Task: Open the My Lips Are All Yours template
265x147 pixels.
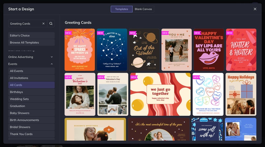Action: pos(209,50)
